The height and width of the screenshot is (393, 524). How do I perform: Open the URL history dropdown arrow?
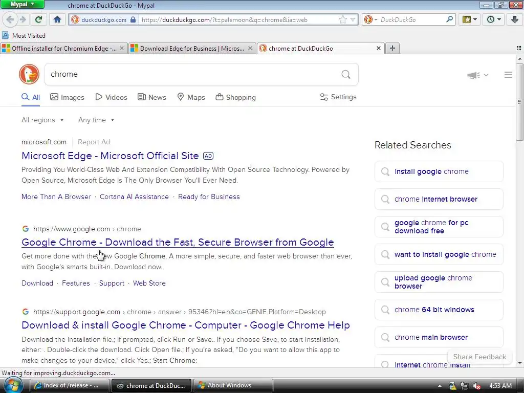(353, 20)
